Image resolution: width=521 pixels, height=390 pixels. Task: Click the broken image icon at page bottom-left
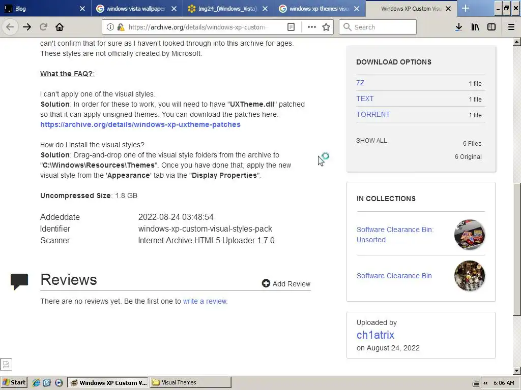pos(6,365)
